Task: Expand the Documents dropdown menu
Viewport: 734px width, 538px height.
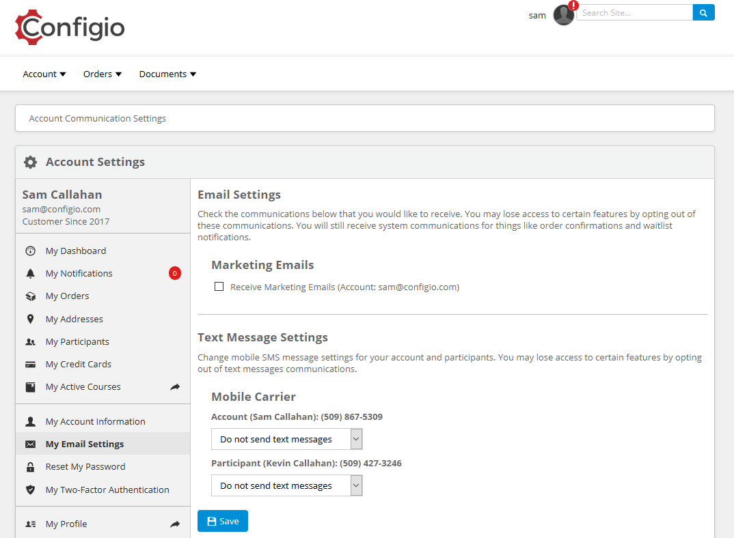Action: [167, 74]
